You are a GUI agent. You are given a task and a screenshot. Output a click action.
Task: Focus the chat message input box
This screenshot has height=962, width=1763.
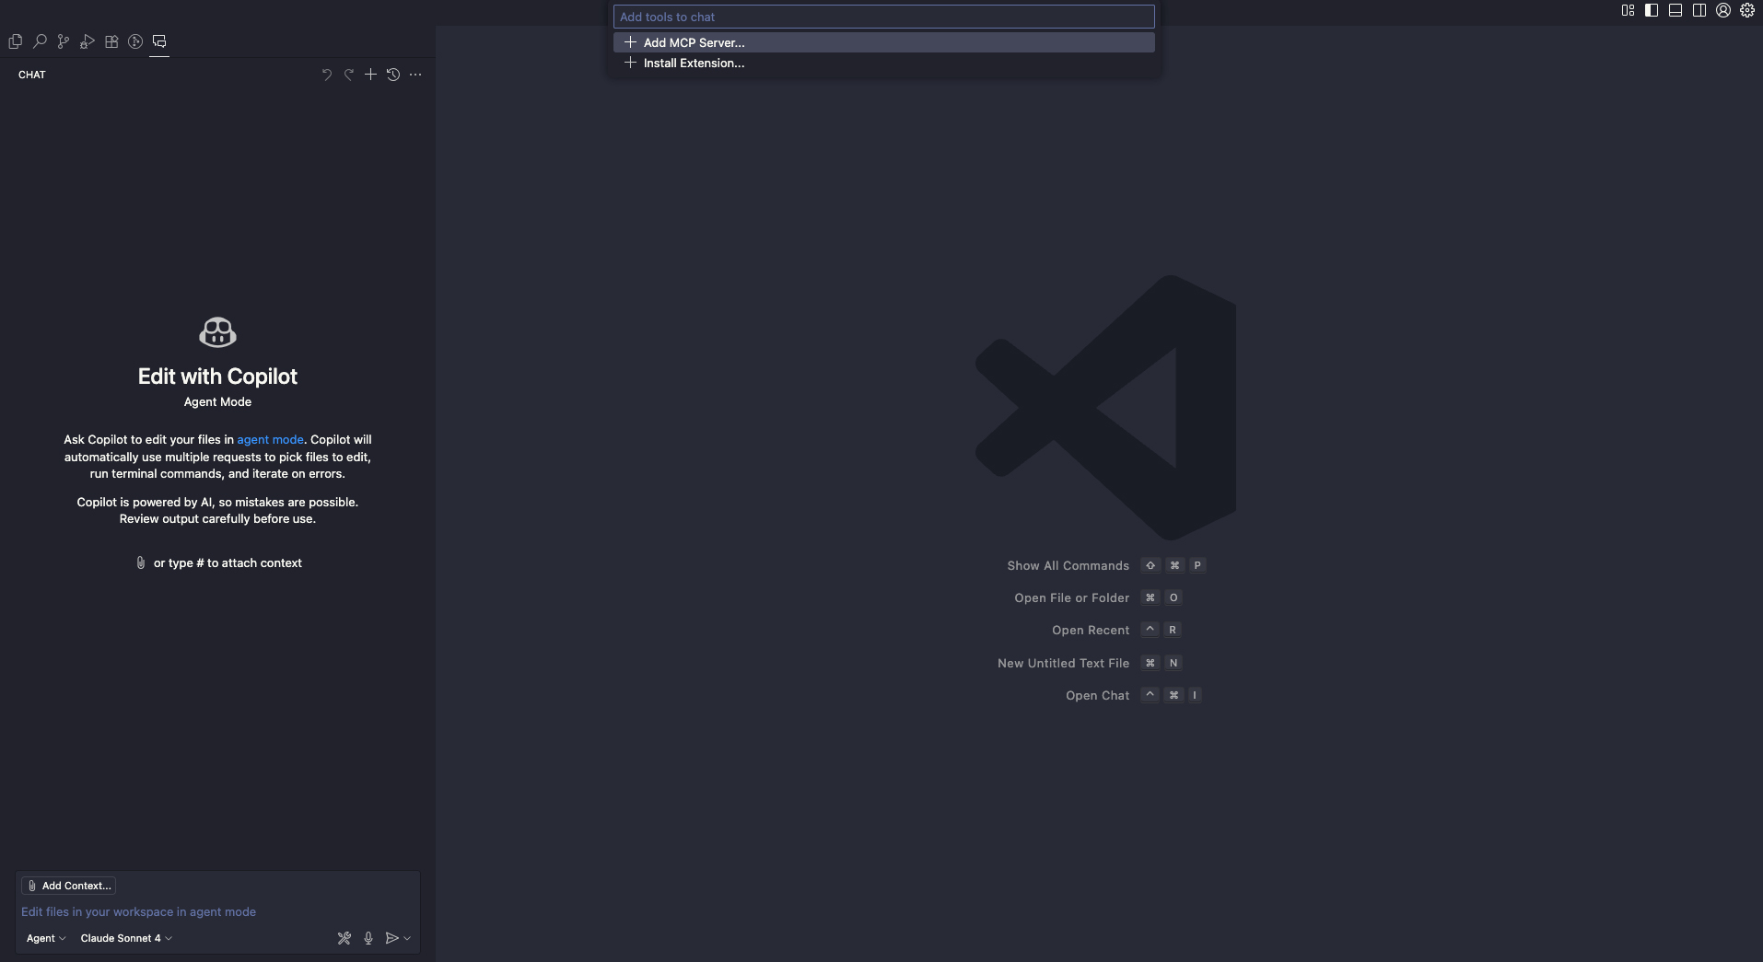[x=217, y=911]
